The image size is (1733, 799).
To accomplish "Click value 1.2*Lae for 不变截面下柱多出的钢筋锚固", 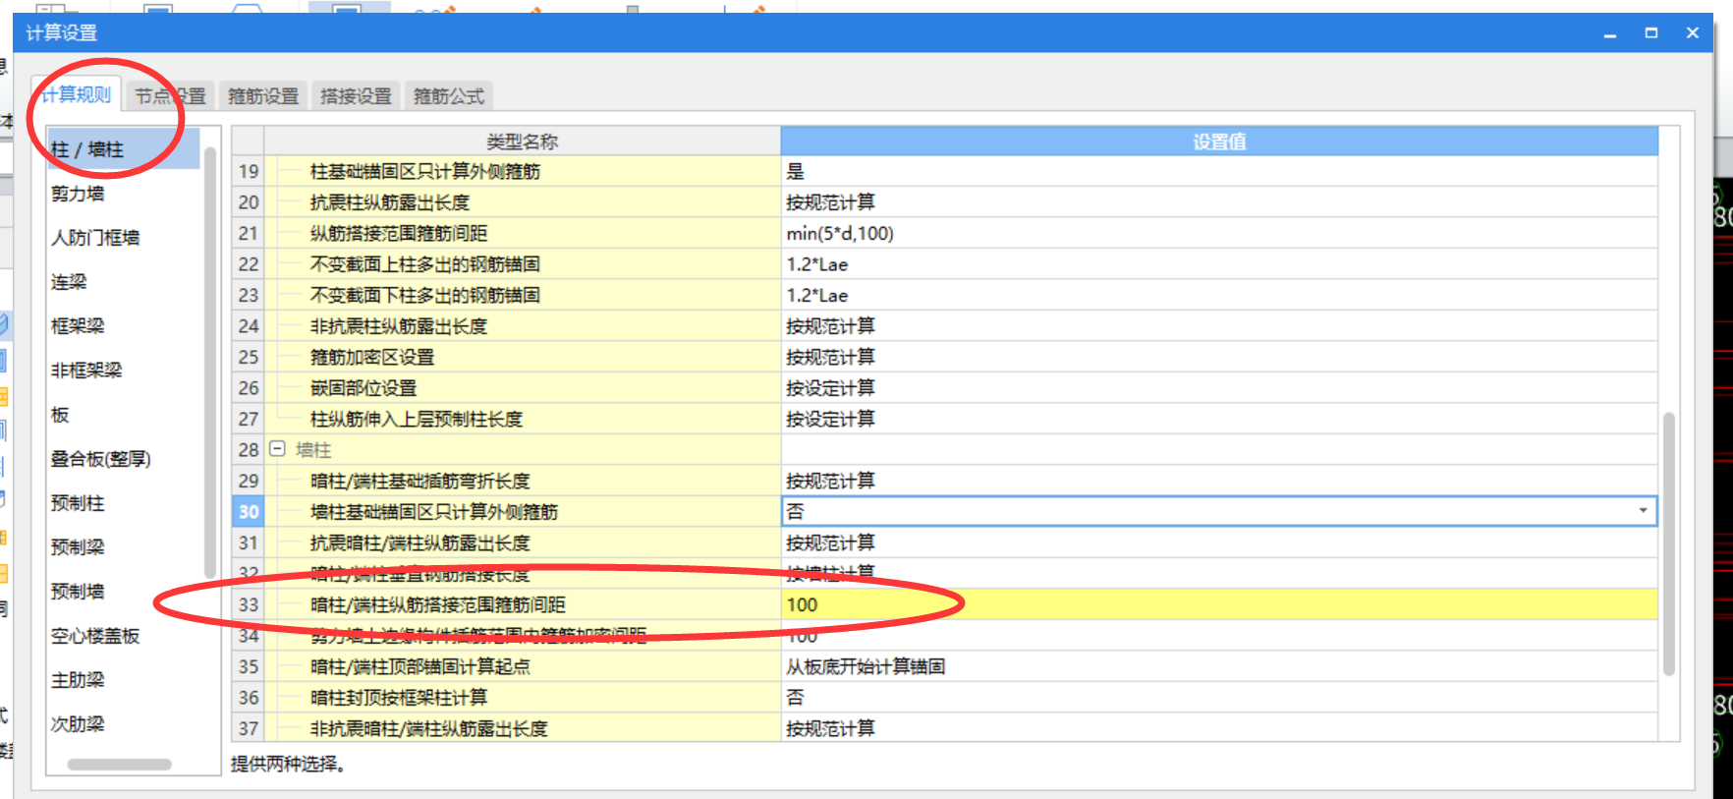I will point(1219,295).
